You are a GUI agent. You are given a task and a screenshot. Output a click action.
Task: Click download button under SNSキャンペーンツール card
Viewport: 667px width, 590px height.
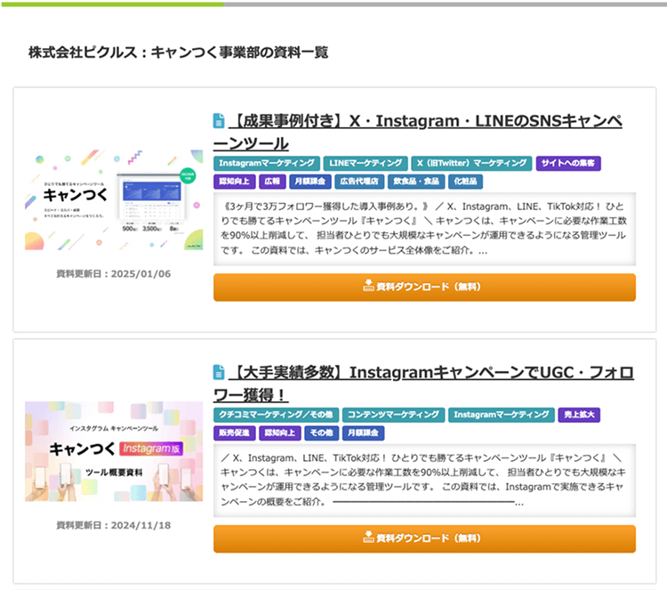click(x=424, y=287)
